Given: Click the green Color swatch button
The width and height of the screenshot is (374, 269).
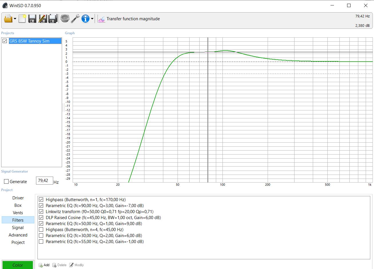Looking at the screenshot, I should click(x=18, y=265).
